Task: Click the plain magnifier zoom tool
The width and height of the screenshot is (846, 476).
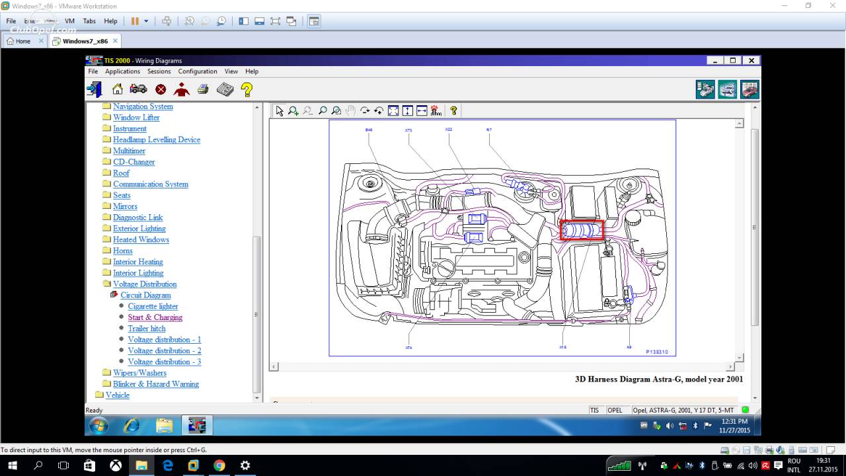Action: point(323,111)
